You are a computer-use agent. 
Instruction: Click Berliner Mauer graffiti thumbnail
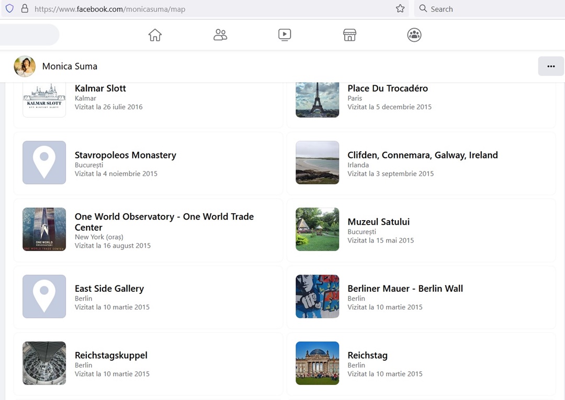point(317,296)
